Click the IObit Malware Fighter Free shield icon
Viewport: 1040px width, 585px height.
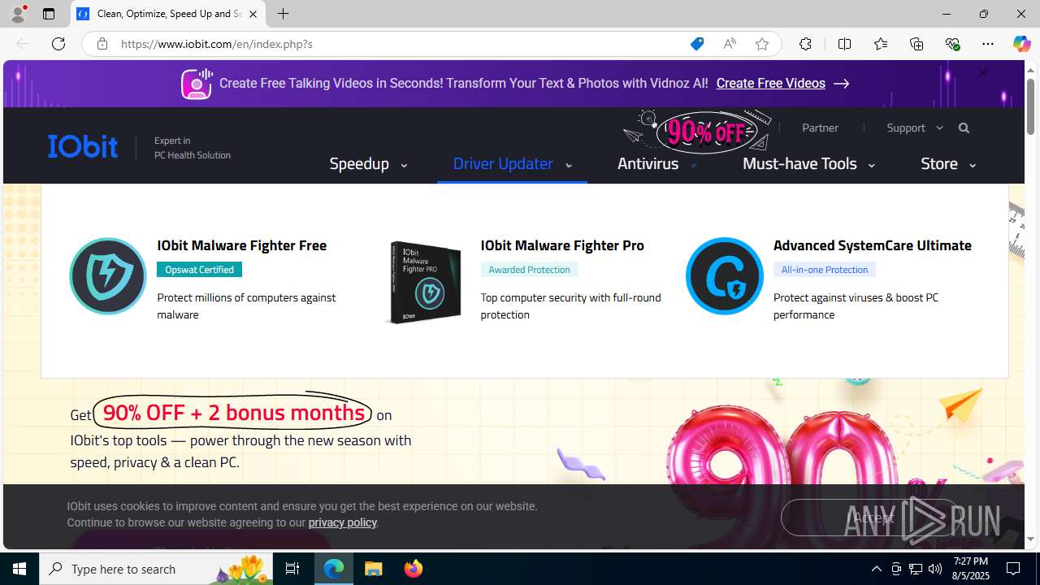click(108, 276)
